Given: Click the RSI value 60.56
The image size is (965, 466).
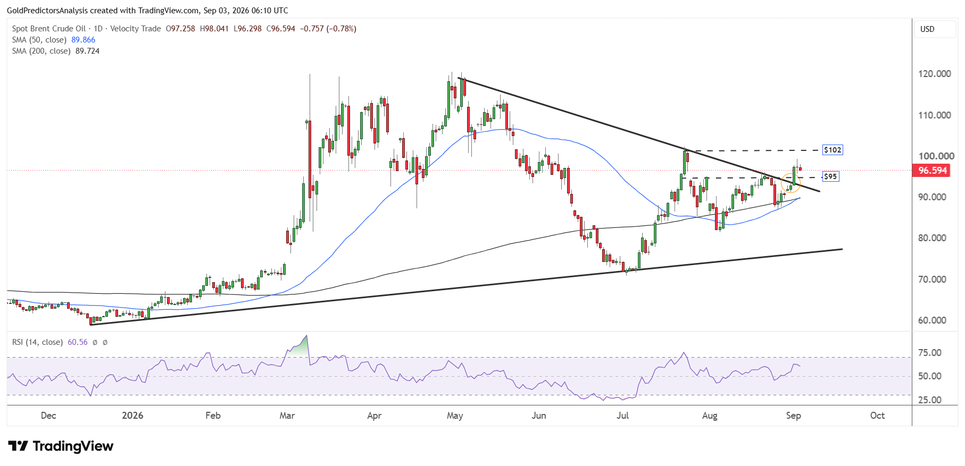Looking at the screenshot, I should click(78, 342).
